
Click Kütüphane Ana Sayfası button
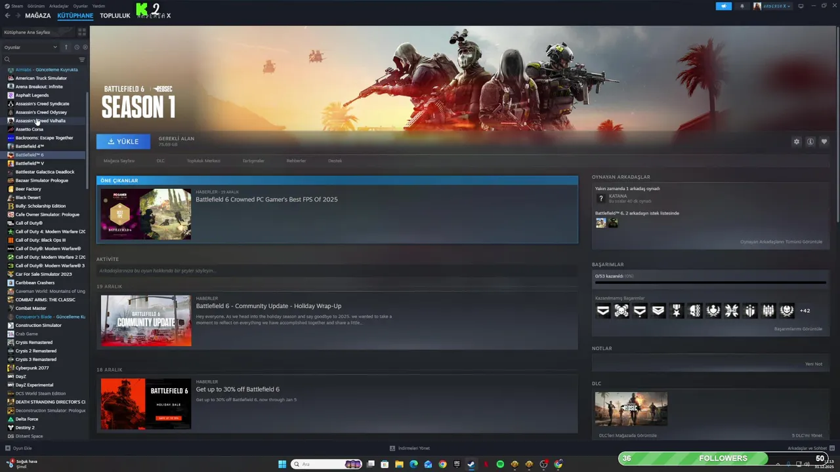click(39, 32)
